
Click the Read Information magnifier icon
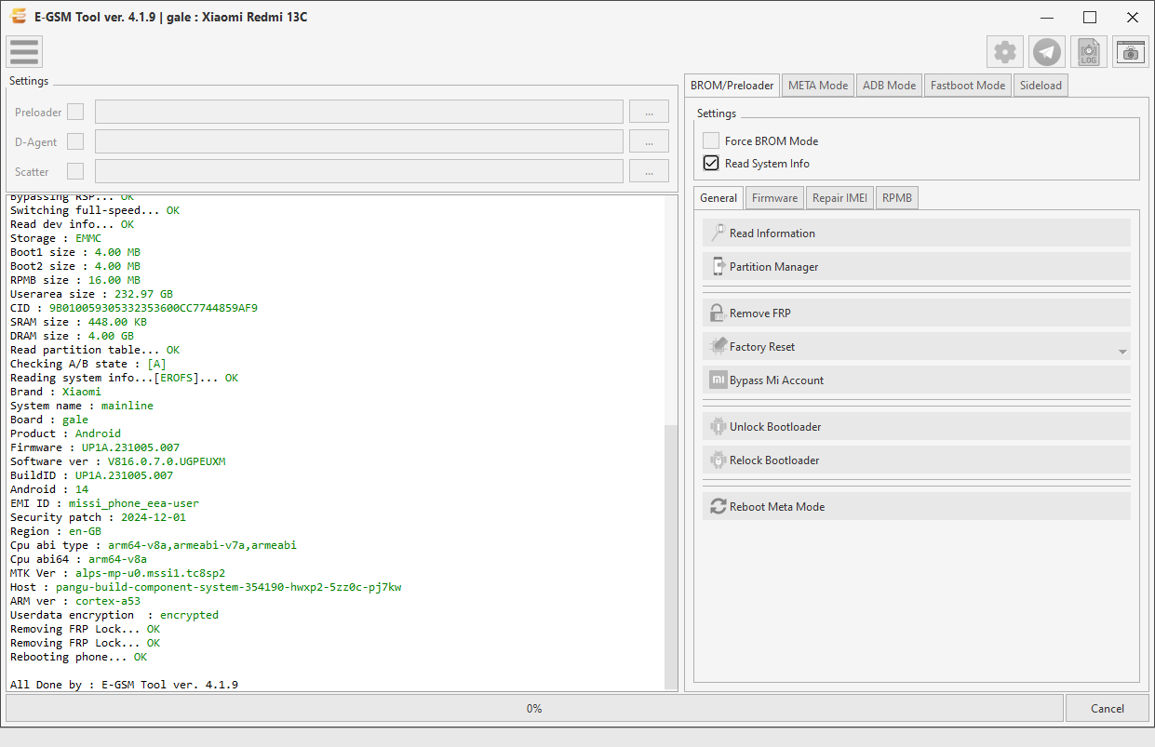[x=718, y=233]
